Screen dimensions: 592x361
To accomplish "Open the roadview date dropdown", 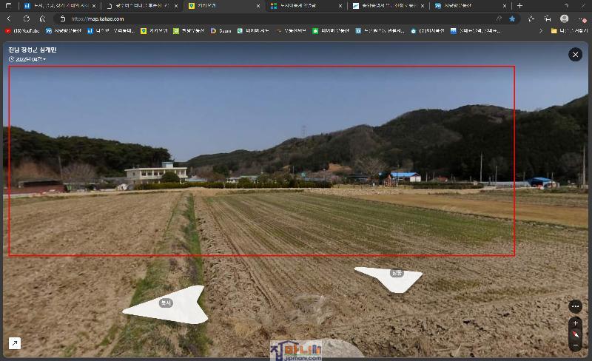I will pyautogui.click(x=27, y=59).
